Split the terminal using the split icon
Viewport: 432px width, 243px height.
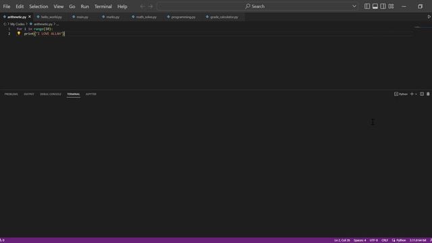(422, 94)
